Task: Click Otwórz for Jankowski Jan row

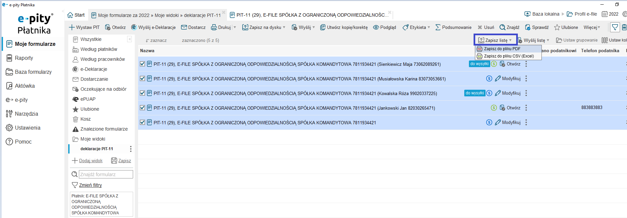Action: [510, 108]
